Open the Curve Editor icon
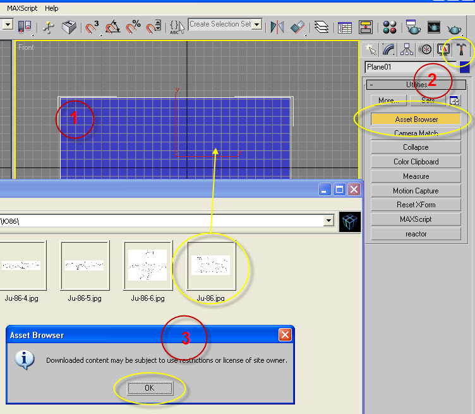This screenshot has height=414, width=475. pos(345,27)
